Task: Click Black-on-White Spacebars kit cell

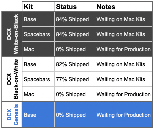Action: (38, 79)
